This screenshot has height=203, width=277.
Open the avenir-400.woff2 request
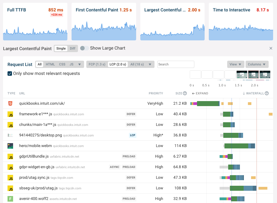point(34,199)
